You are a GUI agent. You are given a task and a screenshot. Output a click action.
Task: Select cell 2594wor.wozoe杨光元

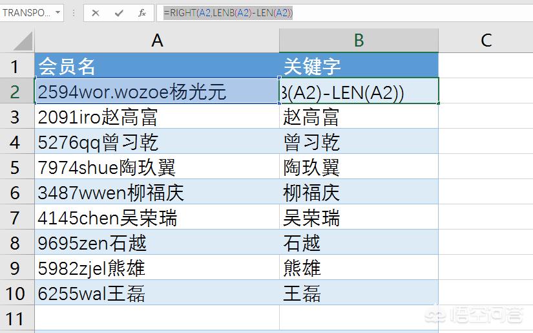click(157, 91)
